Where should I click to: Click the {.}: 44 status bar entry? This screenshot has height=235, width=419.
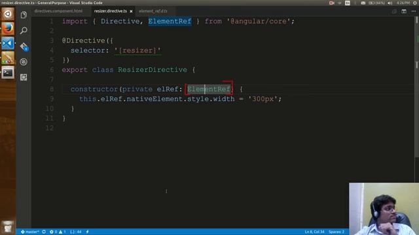[x=76, y=232]
